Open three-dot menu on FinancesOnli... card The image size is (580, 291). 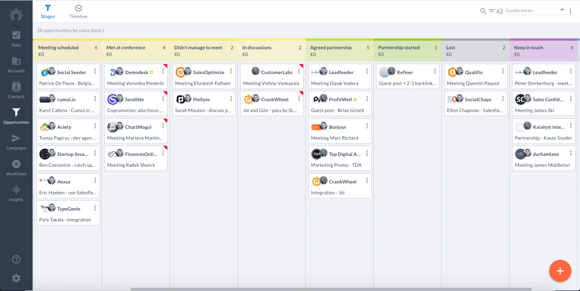pos(163,153)
